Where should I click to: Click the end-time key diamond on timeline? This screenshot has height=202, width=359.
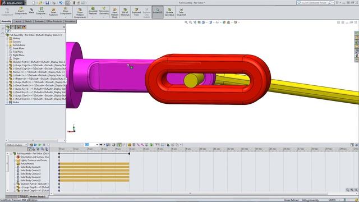tap(130, 154)
